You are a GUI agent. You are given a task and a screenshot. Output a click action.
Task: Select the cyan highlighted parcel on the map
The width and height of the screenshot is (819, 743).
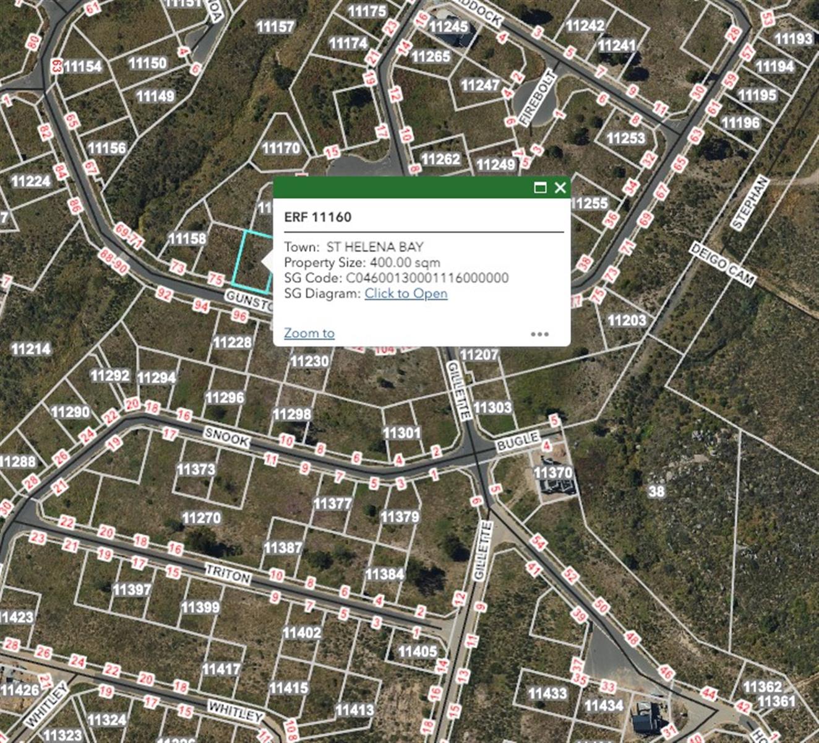(x=252, y=261)
